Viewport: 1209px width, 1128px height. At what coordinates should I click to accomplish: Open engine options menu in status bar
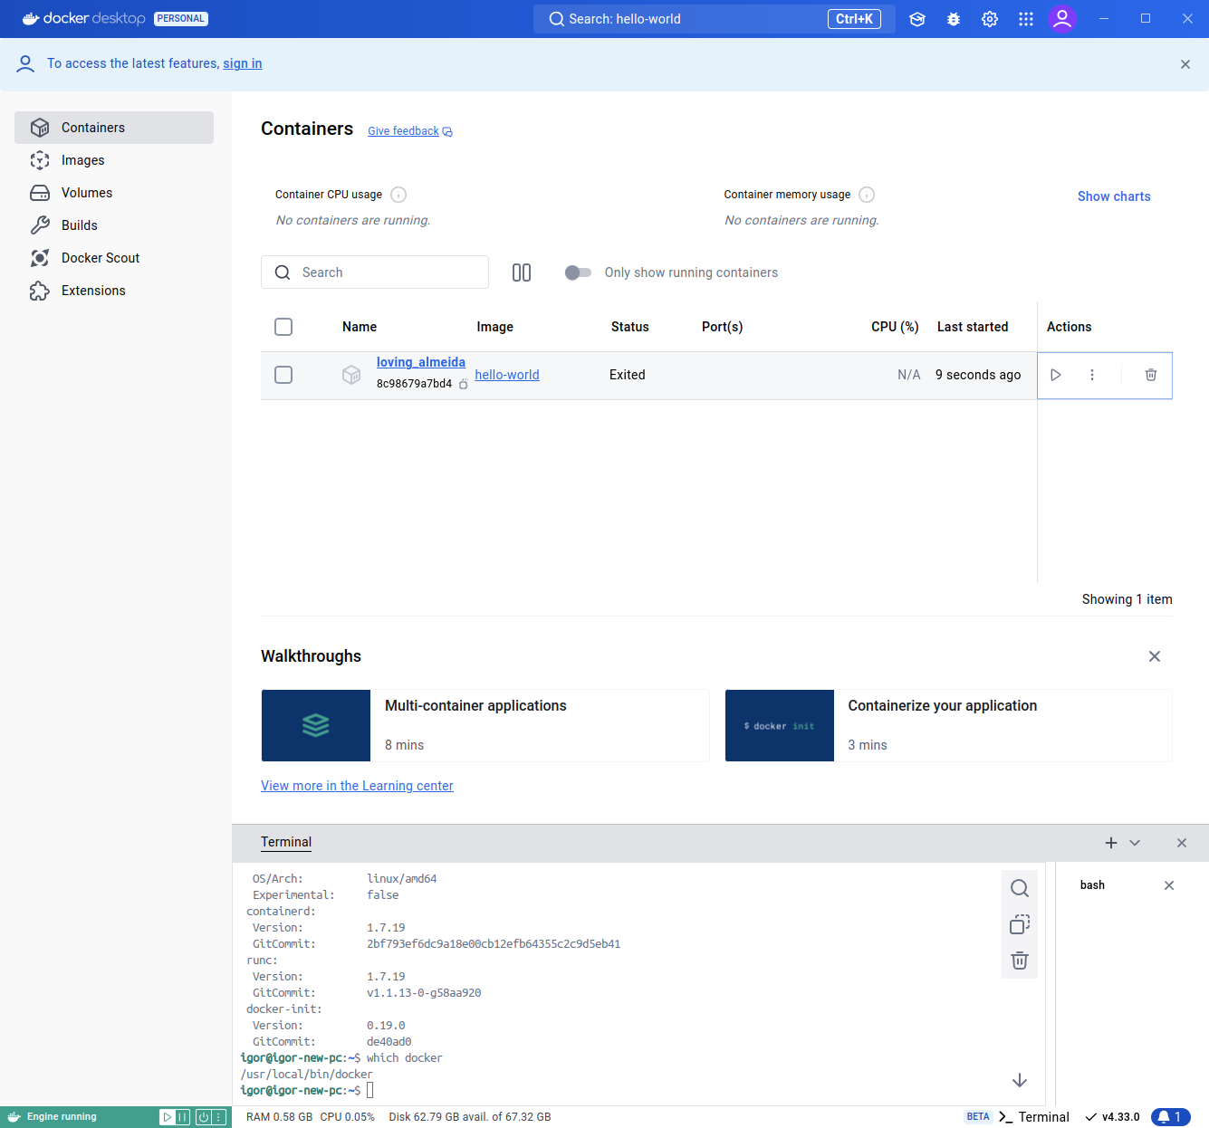pyautogui.click(x=218, y=1117)
